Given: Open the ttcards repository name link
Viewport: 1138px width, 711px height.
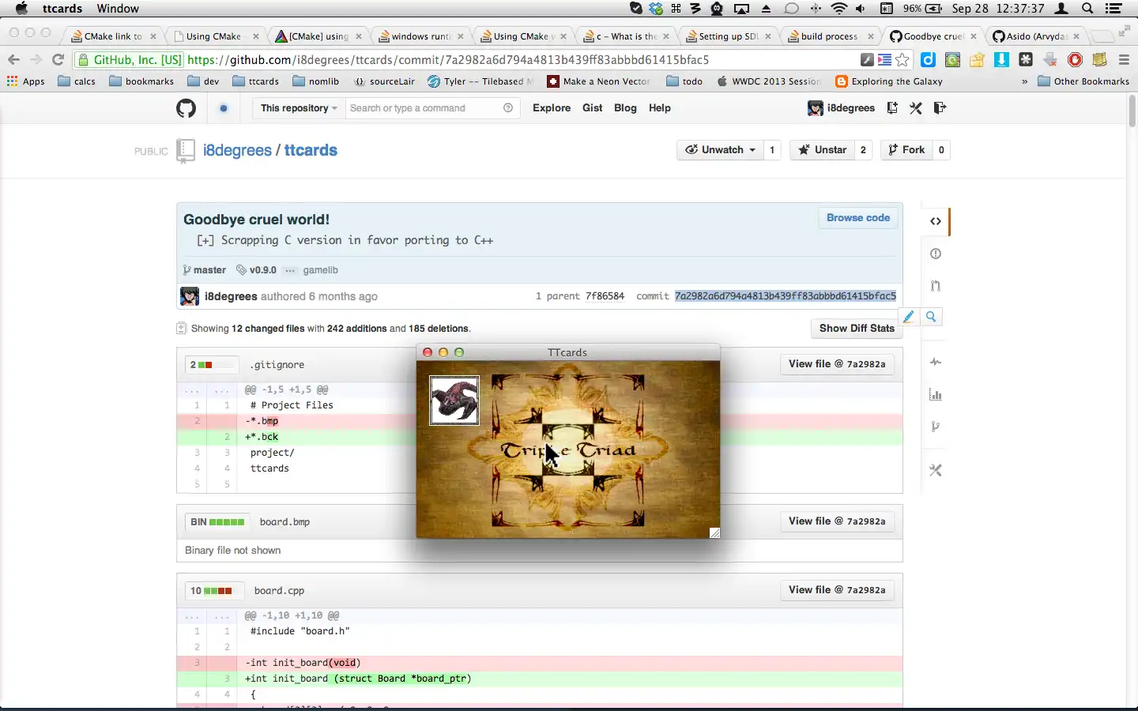Looking at the screenshot, I should tap(311, 150).
